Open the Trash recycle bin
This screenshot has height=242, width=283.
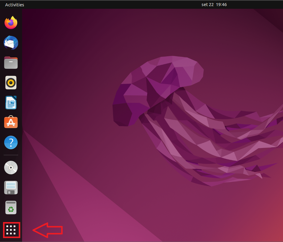pyautogui.click(x=11, y=208)
